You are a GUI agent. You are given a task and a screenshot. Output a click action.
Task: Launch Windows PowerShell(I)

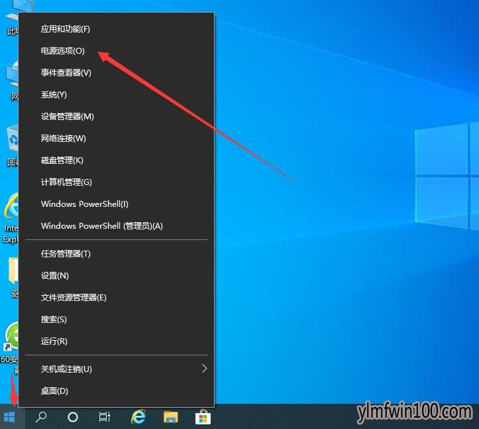point(116,204)
